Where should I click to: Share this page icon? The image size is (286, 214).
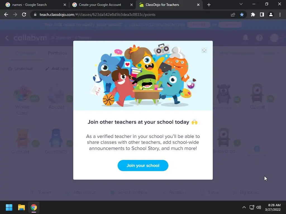click(233, 14)
